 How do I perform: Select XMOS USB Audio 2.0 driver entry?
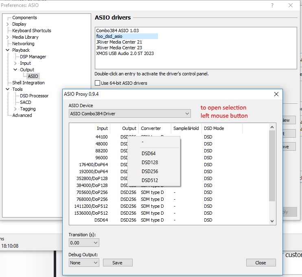(125, 53)
